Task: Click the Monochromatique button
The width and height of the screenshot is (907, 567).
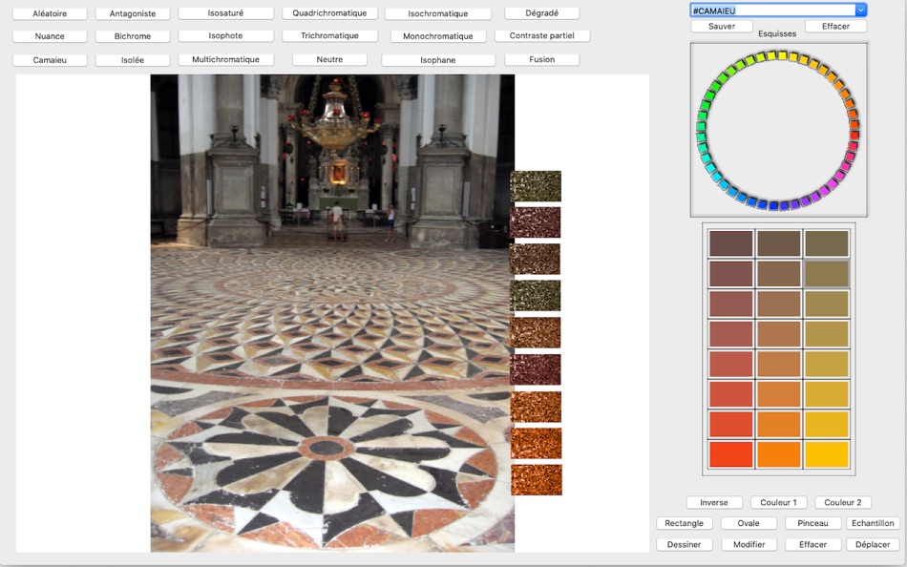Action: pos(438,36)
